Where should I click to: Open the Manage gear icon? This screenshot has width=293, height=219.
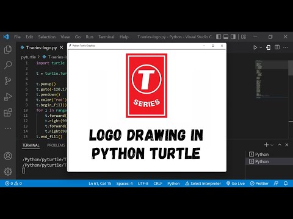pyautogui.click(x=8, y=172)
